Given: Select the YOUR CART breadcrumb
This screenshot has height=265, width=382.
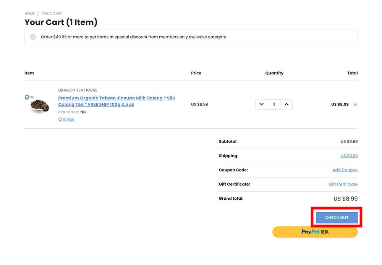Looking at the screenshot, I should coord(52,14).
